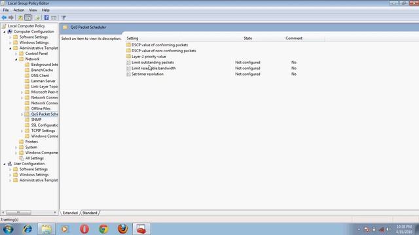Collapse Administrative Templates under Computer Configuration
The width and height of the screenshot is (419, 235).
pyautogui.click(x=10, y=48)
